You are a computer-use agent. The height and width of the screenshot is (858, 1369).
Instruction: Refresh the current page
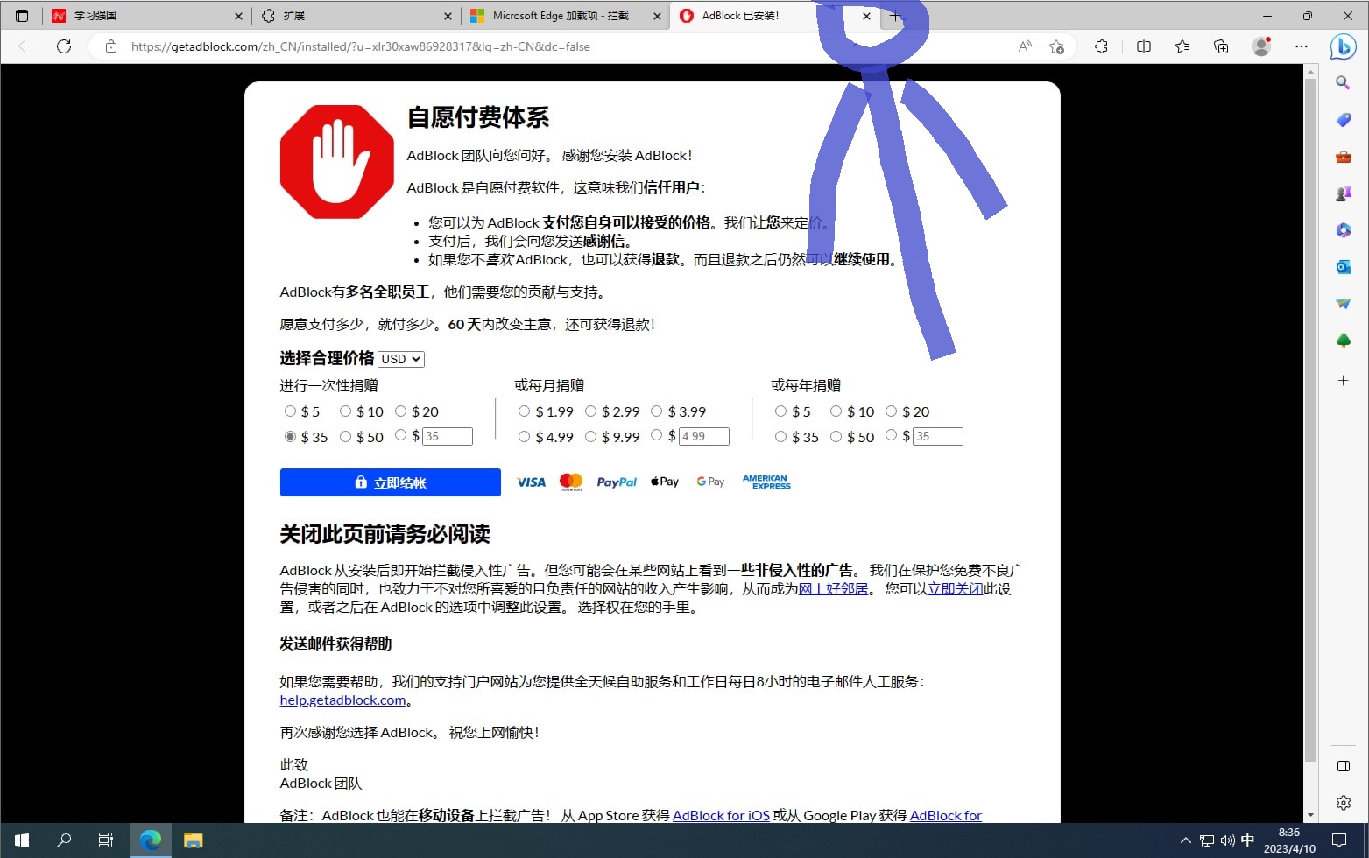pos(64,46)
